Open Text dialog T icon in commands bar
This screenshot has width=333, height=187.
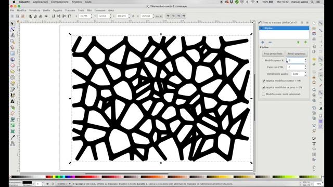pyautogui.click(x=314, y=144)
